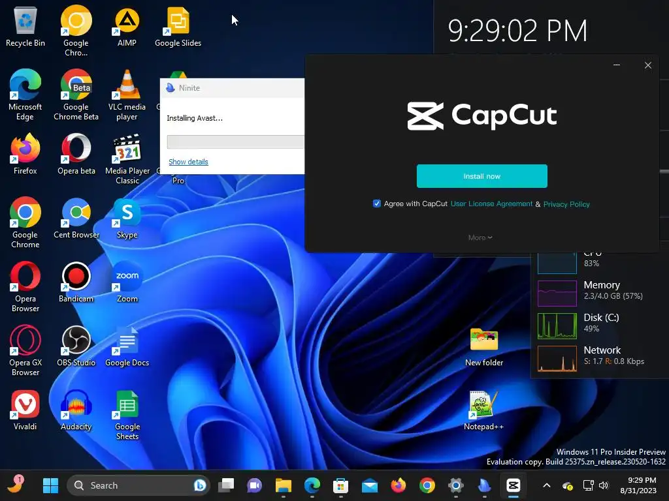669x501 pixels.
Task: Click the Ninite installation progress bar
Action: 235,142
